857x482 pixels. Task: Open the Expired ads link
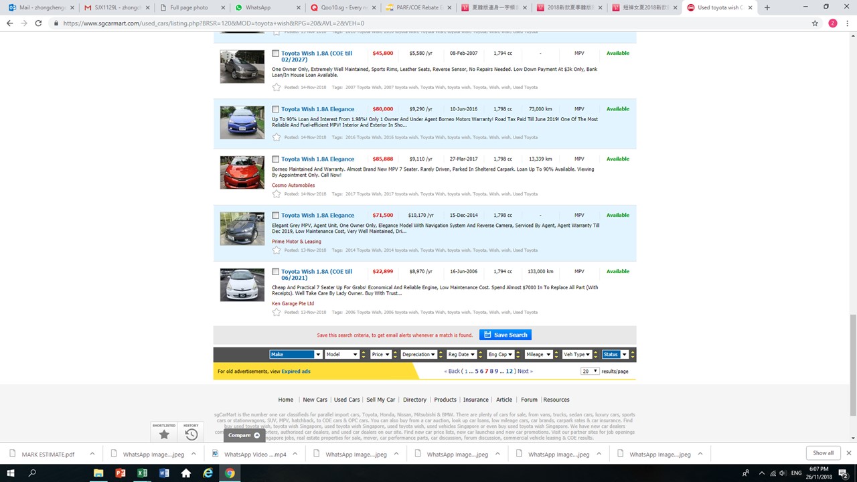tap(295, 371)
